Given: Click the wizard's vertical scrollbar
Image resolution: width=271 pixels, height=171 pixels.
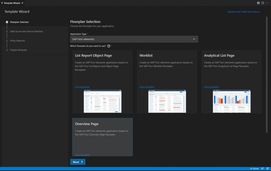Looking at the screenshot, I should pyautogui.click(x=267, y=75).
